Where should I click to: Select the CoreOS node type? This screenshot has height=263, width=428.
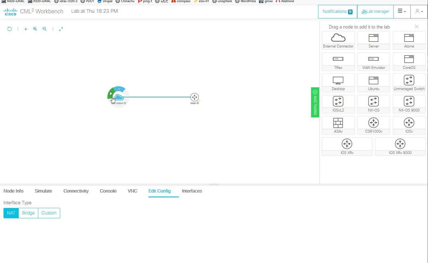coord(409,62)
